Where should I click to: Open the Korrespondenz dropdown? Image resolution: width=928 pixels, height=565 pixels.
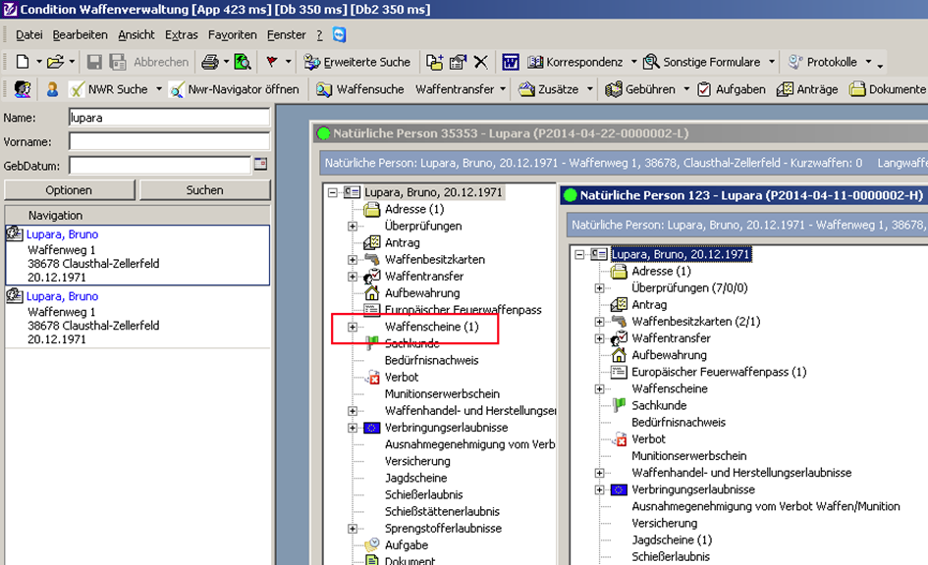coord(633,62)
